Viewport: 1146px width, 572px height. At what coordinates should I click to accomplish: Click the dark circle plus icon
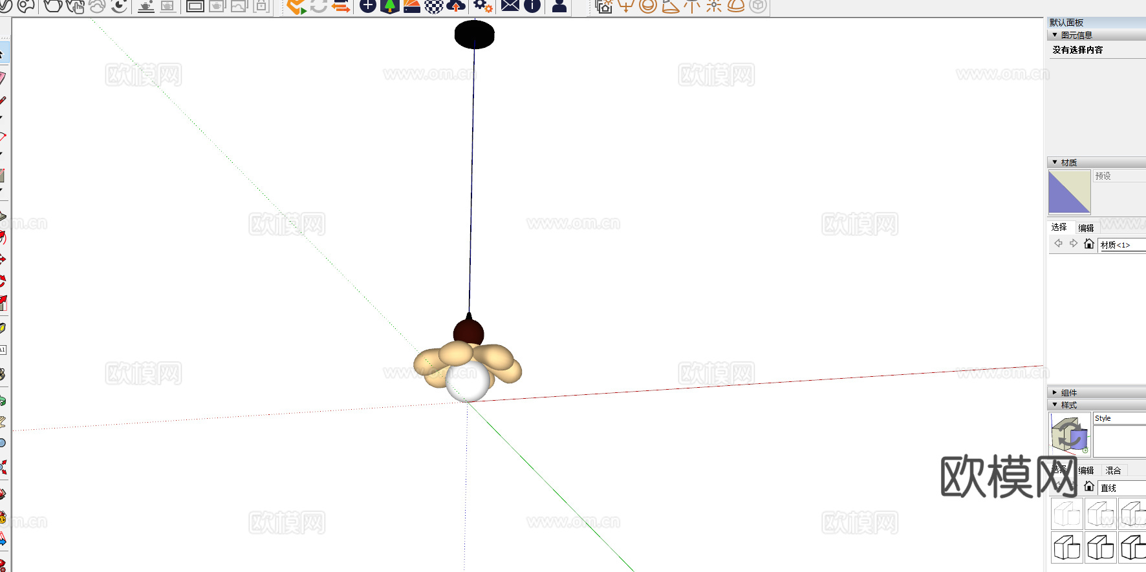(367, 6)
